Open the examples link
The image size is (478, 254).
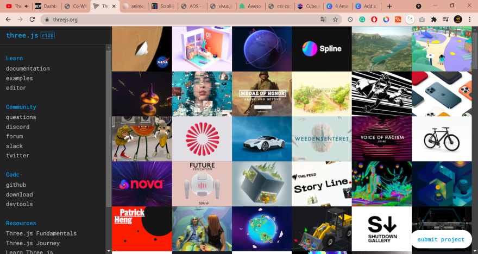point(19,78)
